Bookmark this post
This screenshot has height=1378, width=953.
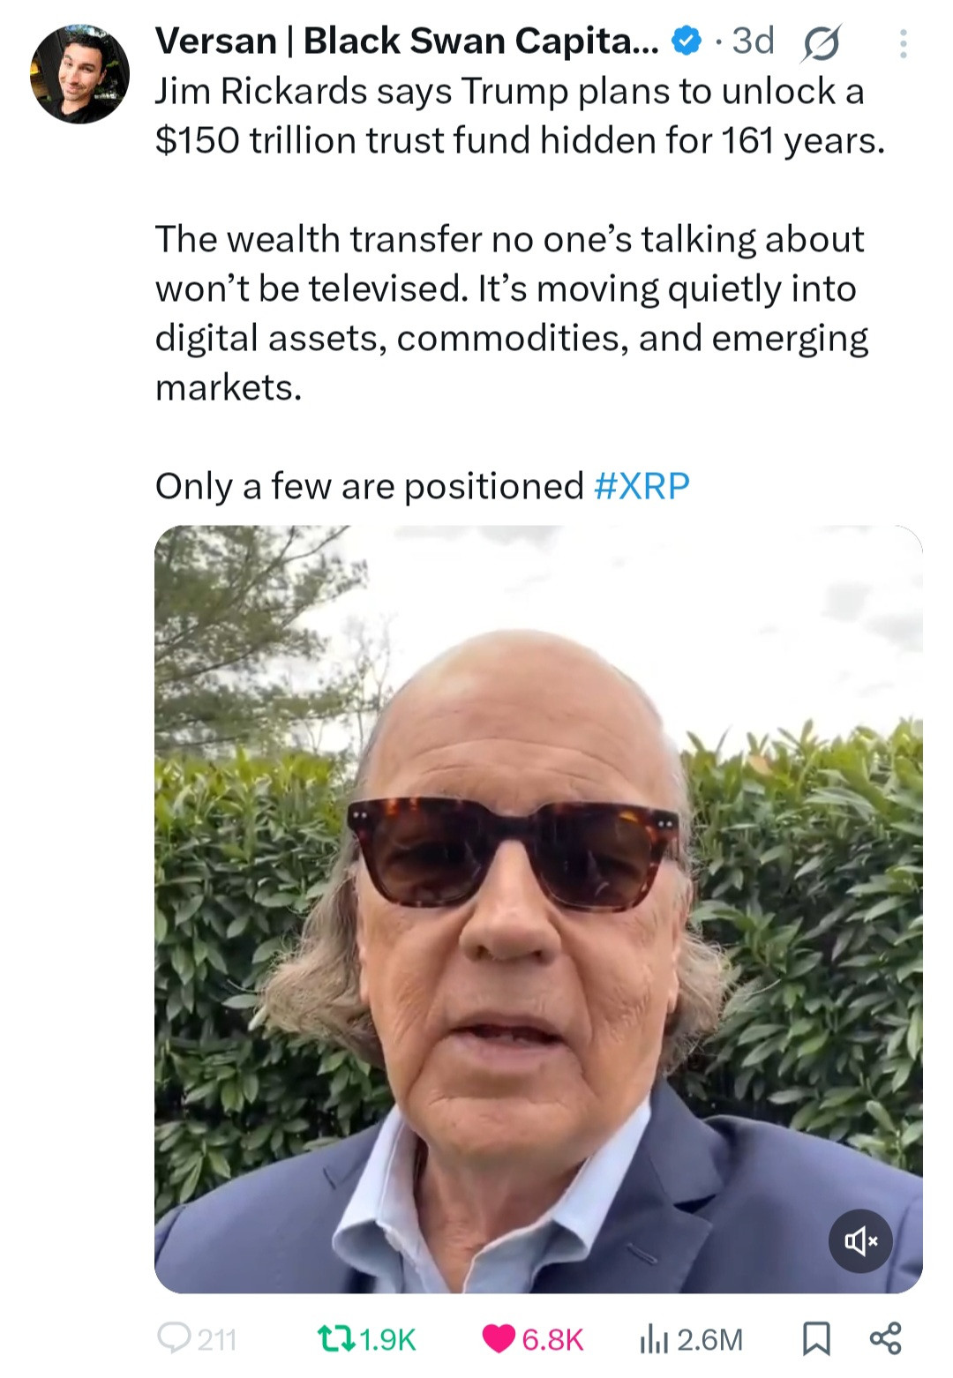coord(815,1338)
